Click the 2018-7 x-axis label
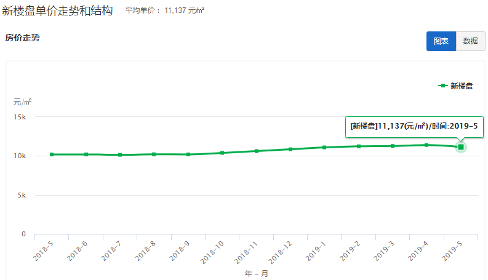This screenshot has height=280, width=488. [x=111, y=251]
